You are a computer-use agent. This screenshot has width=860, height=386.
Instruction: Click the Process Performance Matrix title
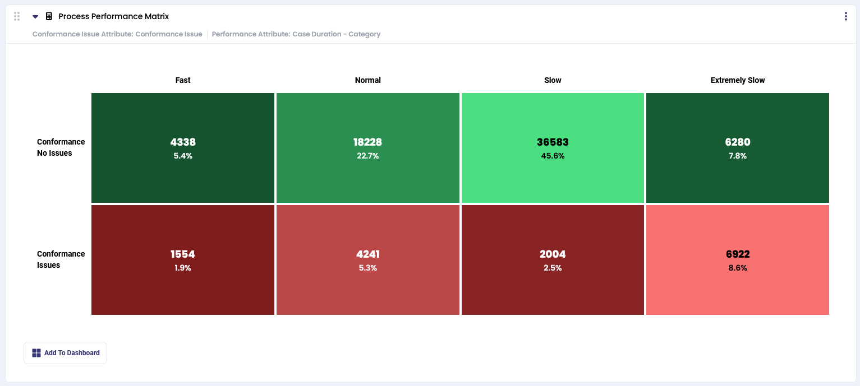(113, 17)
